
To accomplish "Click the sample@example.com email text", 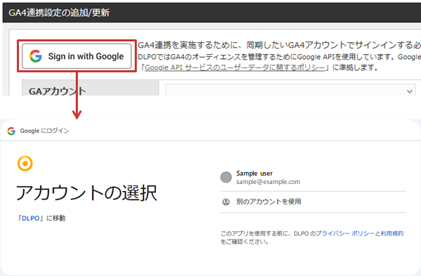I will point(268,182).
